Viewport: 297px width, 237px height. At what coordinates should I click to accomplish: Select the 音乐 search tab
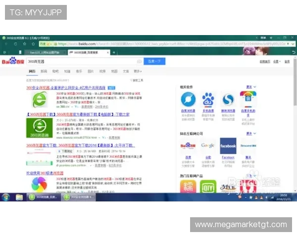coord(79,71)
